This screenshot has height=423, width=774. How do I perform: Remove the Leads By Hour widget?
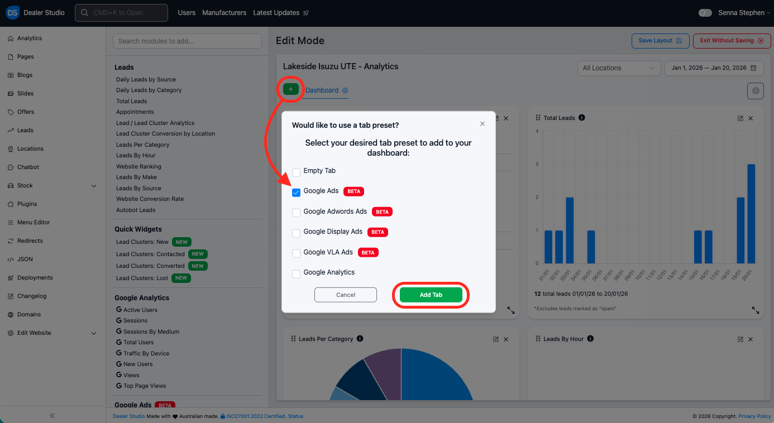point(751,339)
